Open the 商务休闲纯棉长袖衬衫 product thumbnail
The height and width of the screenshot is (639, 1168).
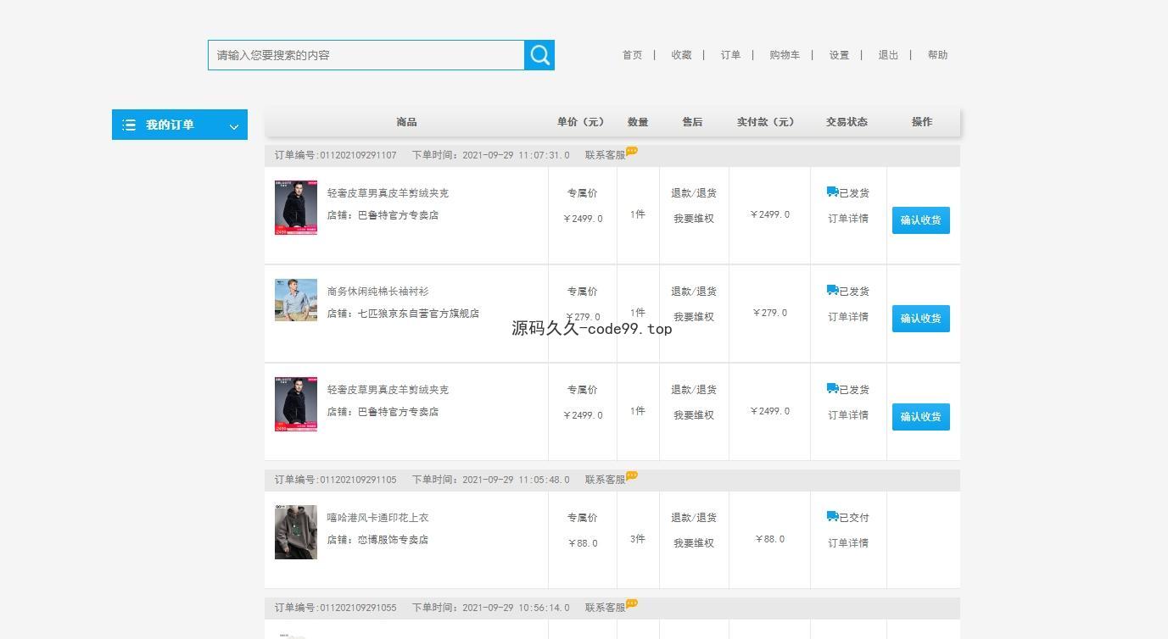pos(296,300)
